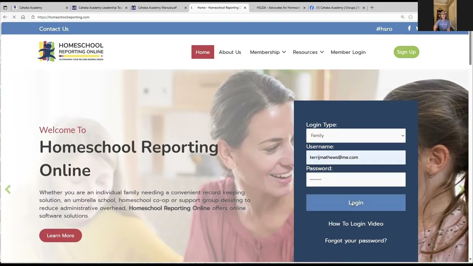Open the browser home page icon
The image size is (473, 266).
click(x=23, y=17)
